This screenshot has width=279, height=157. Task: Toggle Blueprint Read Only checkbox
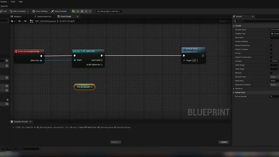point(271,45)
